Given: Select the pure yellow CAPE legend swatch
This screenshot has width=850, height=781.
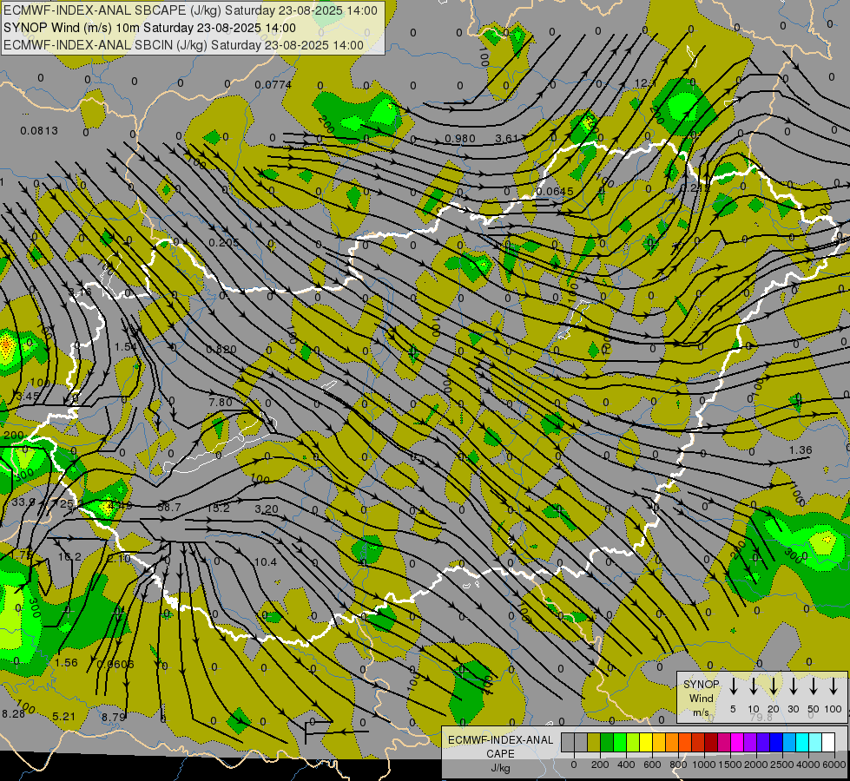Looking at the screenshot, I should pyautogui.click(x=646, y=742).
